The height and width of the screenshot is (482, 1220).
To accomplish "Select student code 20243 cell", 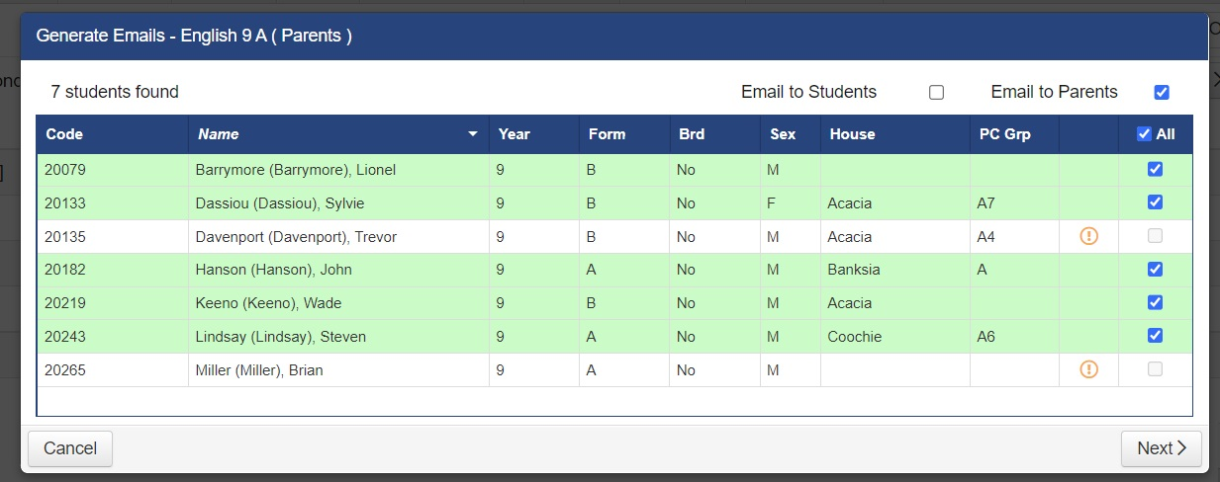I will [66, 337].
